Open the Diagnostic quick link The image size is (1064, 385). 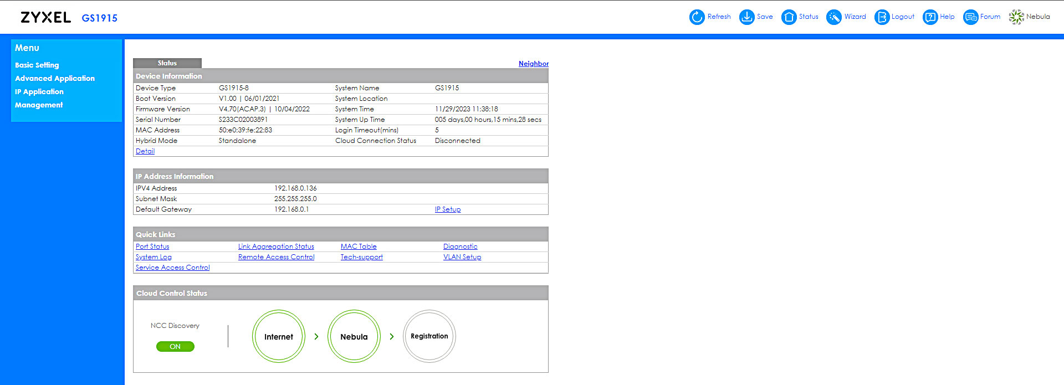point(461,247)
